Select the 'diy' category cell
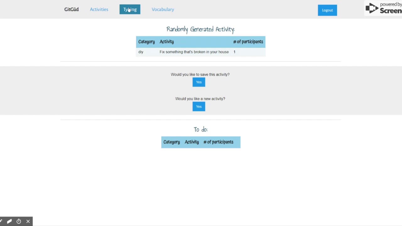Viewport: 402px width, 226px height. coord(141,52)
